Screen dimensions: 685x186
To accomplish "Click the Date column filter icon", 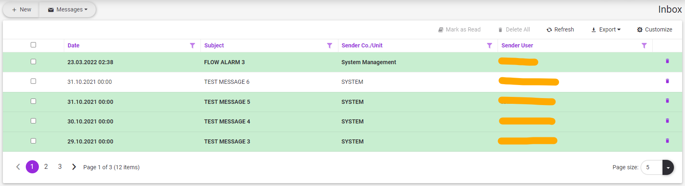I will click(x=192, y=46).
